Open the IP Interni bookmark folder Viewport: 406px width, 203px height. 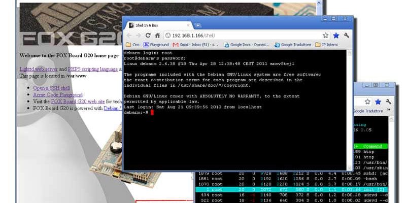[x=326, y=45]
